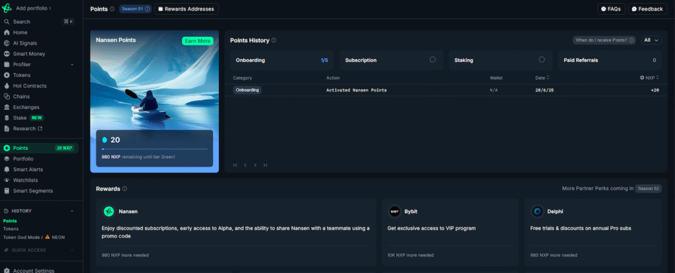Select the Subscription circle indicator

click(x=432, y=60)
